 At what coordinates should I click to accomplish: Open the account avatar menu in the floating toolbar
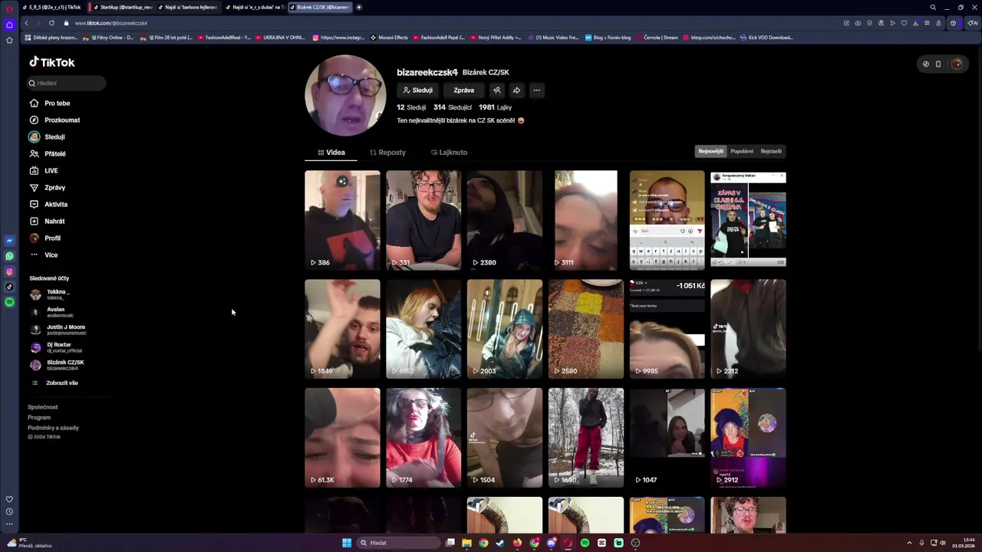[x=956, y=64]
